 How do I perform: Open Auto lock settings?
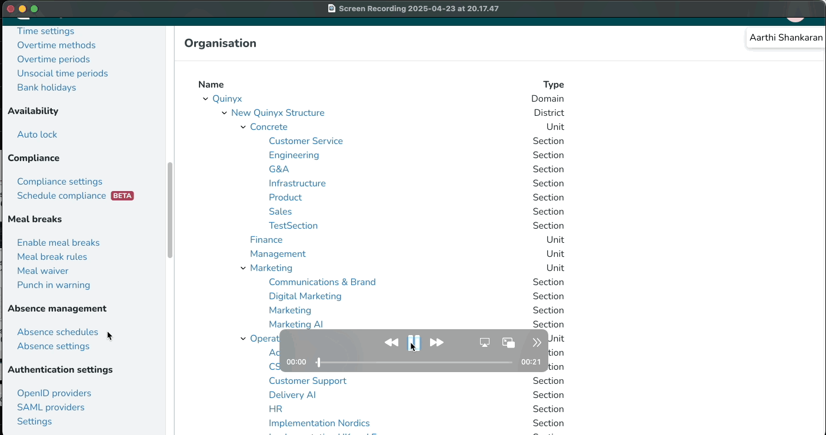pos(37,135)
